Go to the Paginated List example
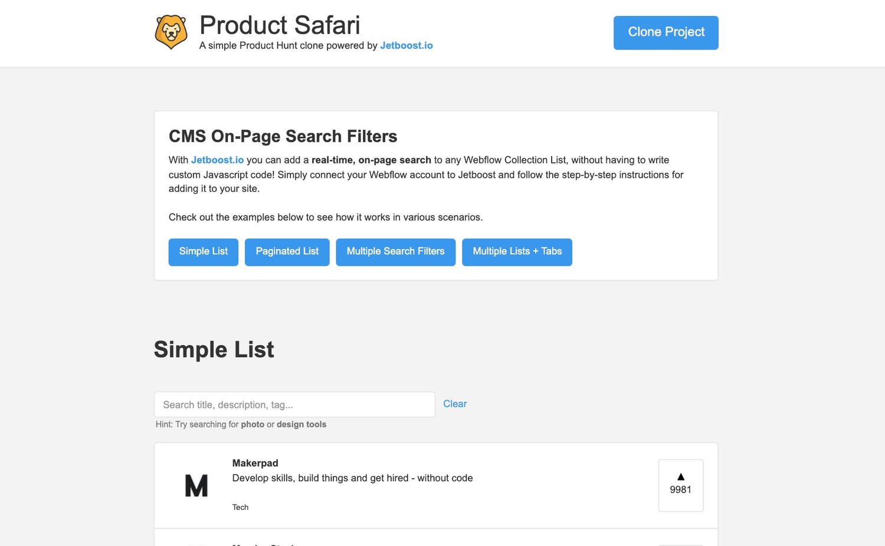885x546 pixels. pos(287,252)
